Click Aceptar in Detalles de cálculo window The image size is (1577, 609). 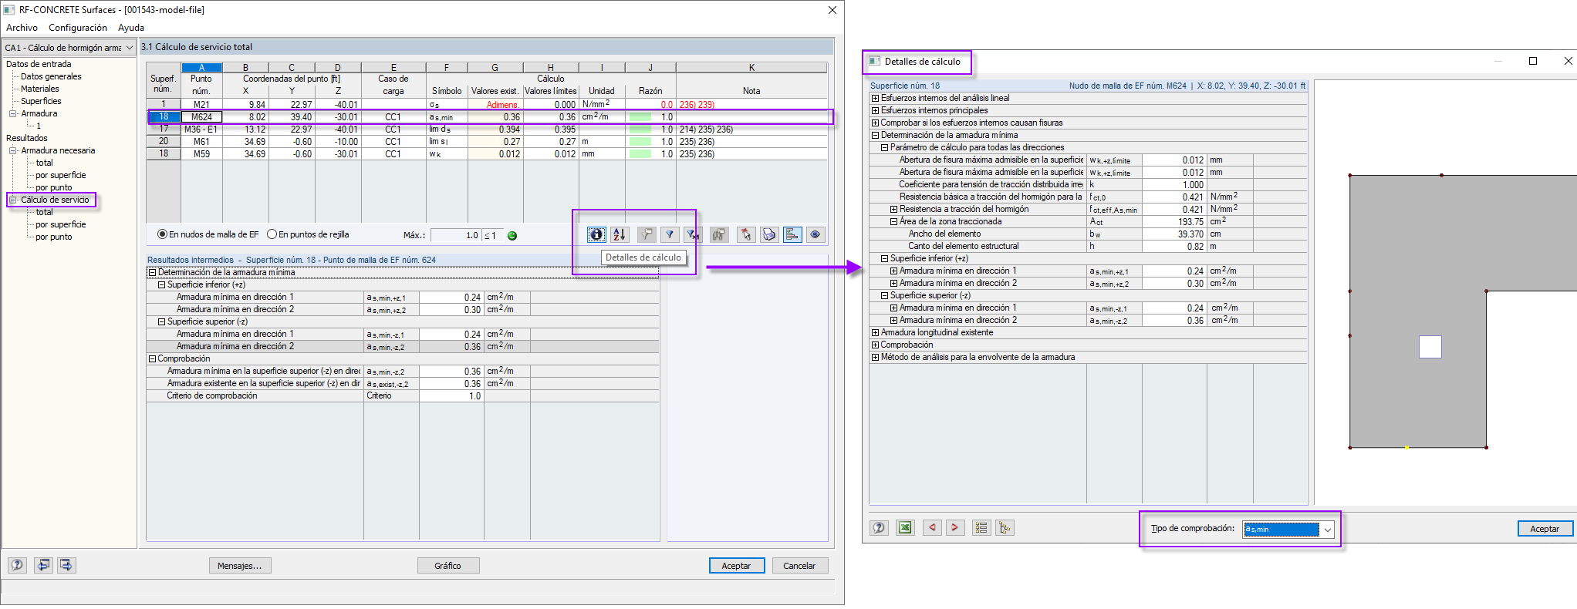(1545, 529)
